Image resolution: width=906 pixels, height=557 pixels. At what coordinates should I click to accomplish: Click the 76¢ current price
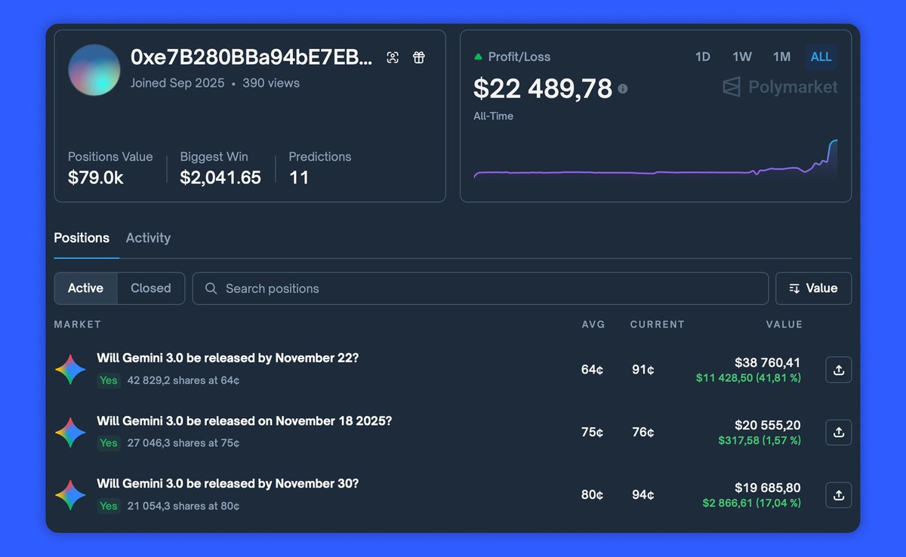tap(643, 432)
